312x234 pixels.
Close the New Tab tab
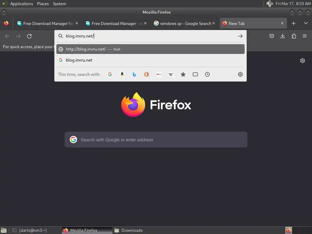[282, 23]
